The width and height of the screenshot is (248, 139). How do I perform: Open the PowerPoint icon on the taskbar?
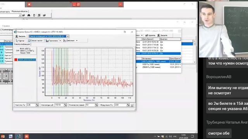pos(3,136)
